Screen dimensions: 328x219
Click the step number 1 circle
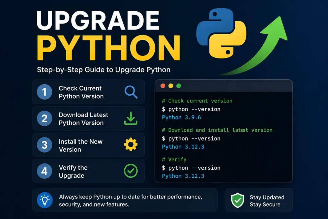pyautogui.click(x=45, y=92)
